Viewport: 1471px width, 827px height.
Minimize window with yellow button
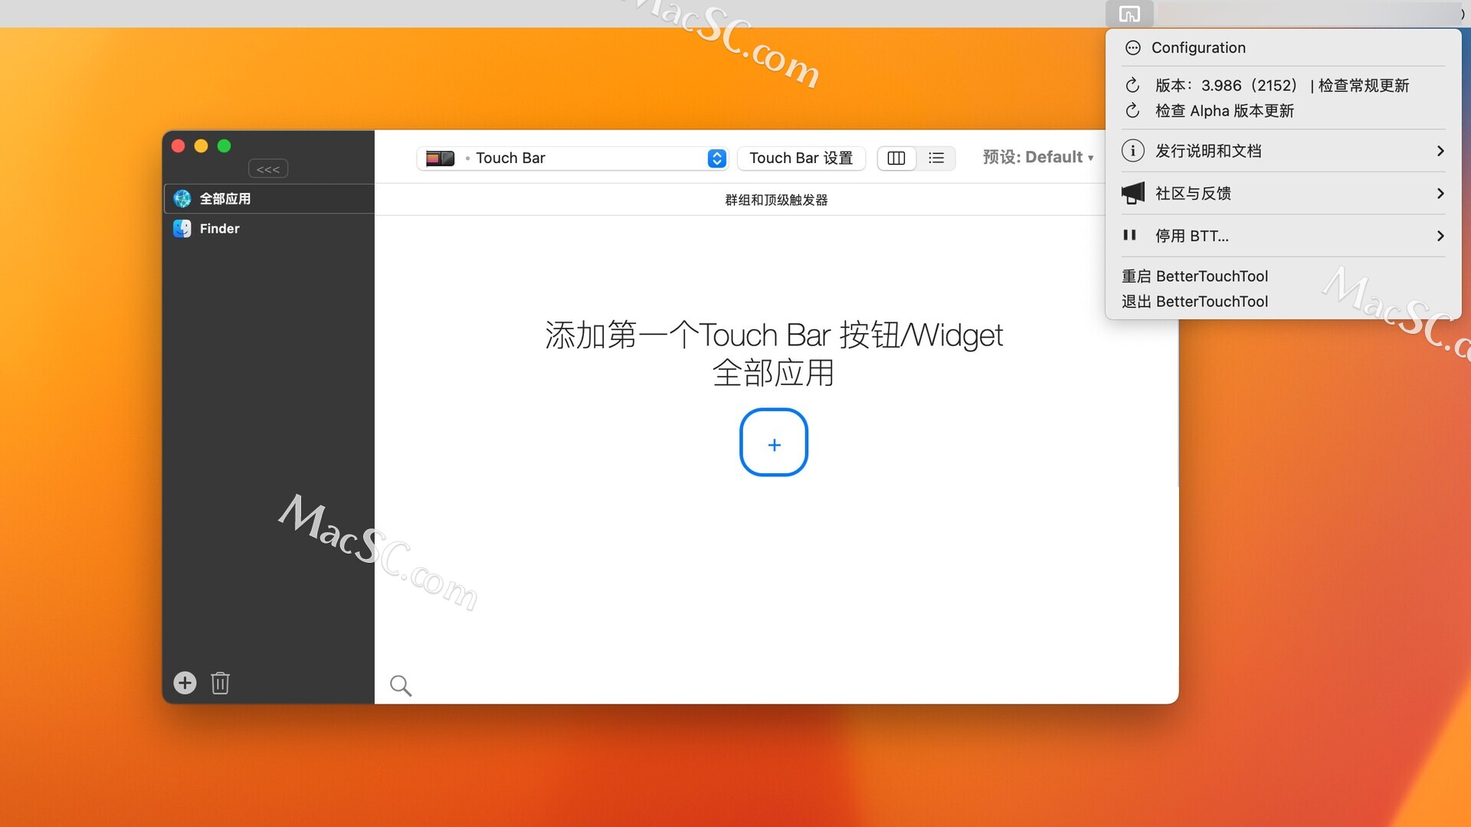[201, 145]
